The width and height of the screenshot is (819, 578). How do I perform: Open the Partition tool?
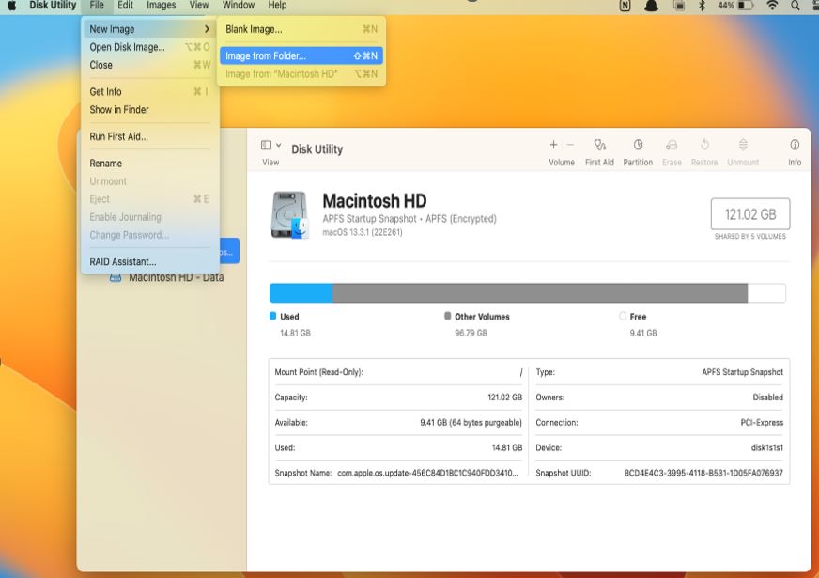point(638,148)
